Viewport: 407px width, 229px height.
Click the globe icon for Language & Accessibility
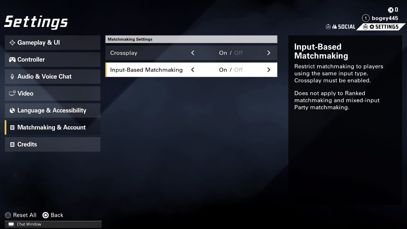coord(12,111)
